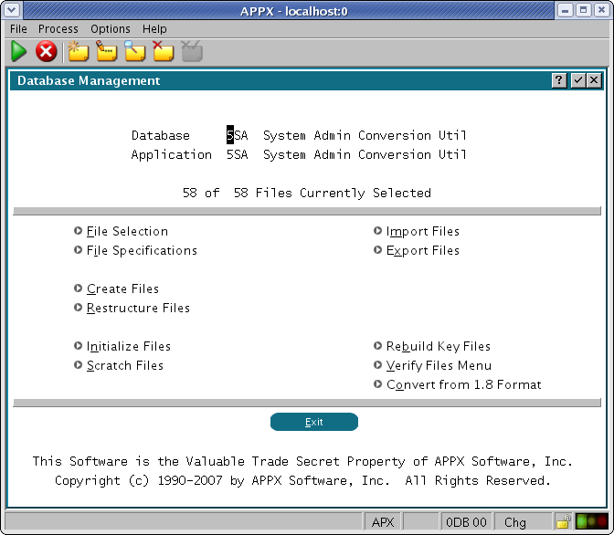Click the delete folder icon with red X

click(163, 51)
